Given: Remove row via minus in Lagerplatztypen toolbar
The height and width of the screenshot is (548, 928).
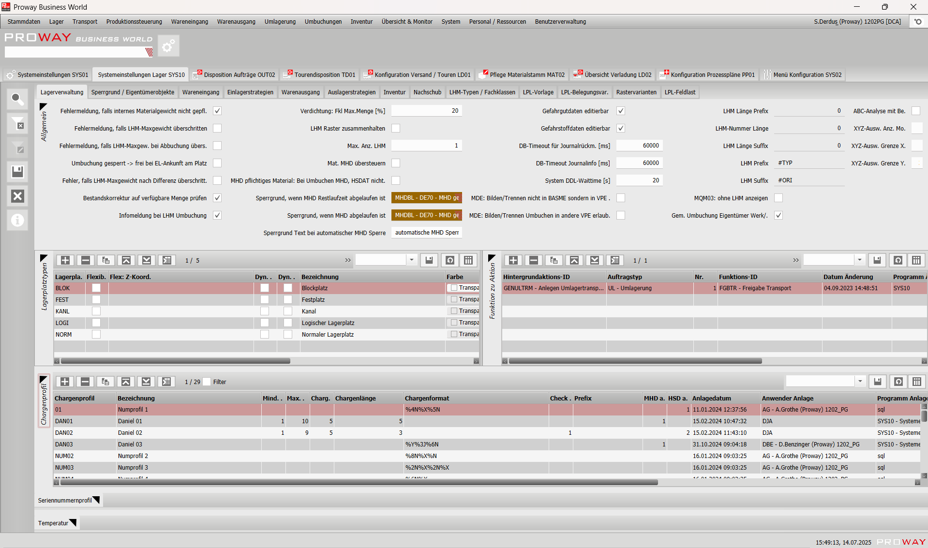Looking at the screenshot, I should 86,260.
